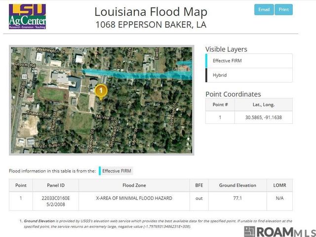The width and height of the screenshot is (316, 237).
Task: Click the 'Truman St' label on the map
Action: point(37,114)
